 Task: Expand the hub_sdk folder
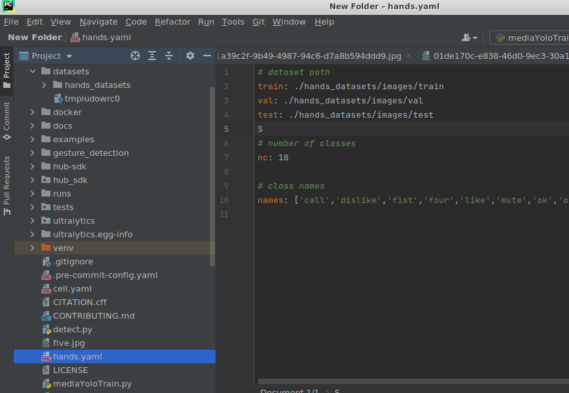[32, 180]
